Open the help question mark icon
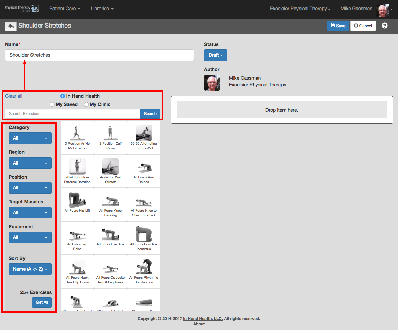The image size is (398, 330). coord(385,26)
